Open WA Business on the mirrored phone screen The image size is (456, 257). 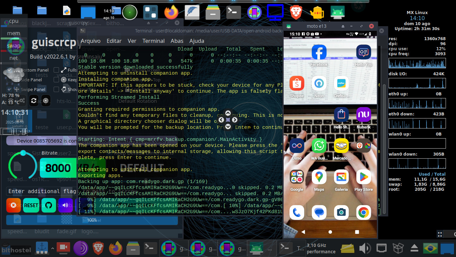(x=319, y=146)
